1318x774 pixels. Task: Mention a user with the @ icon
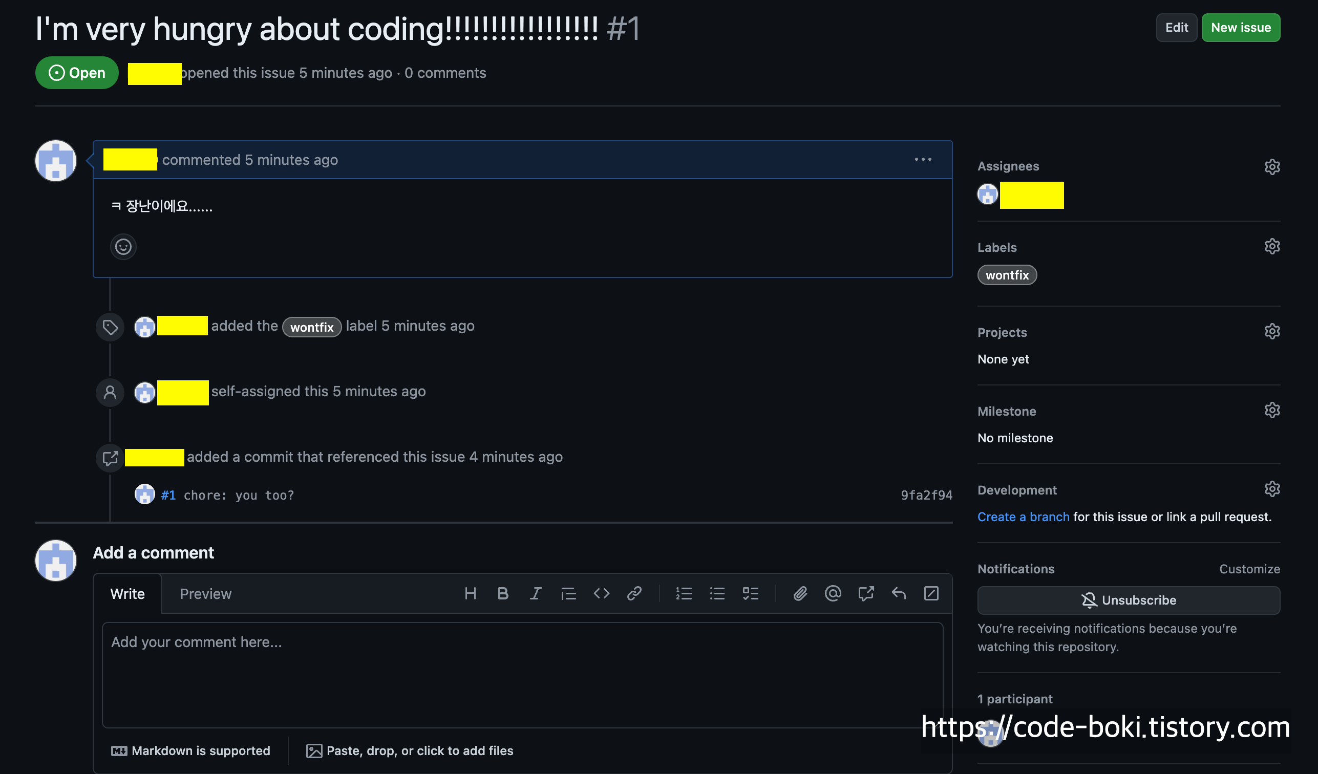click(833, 594)
